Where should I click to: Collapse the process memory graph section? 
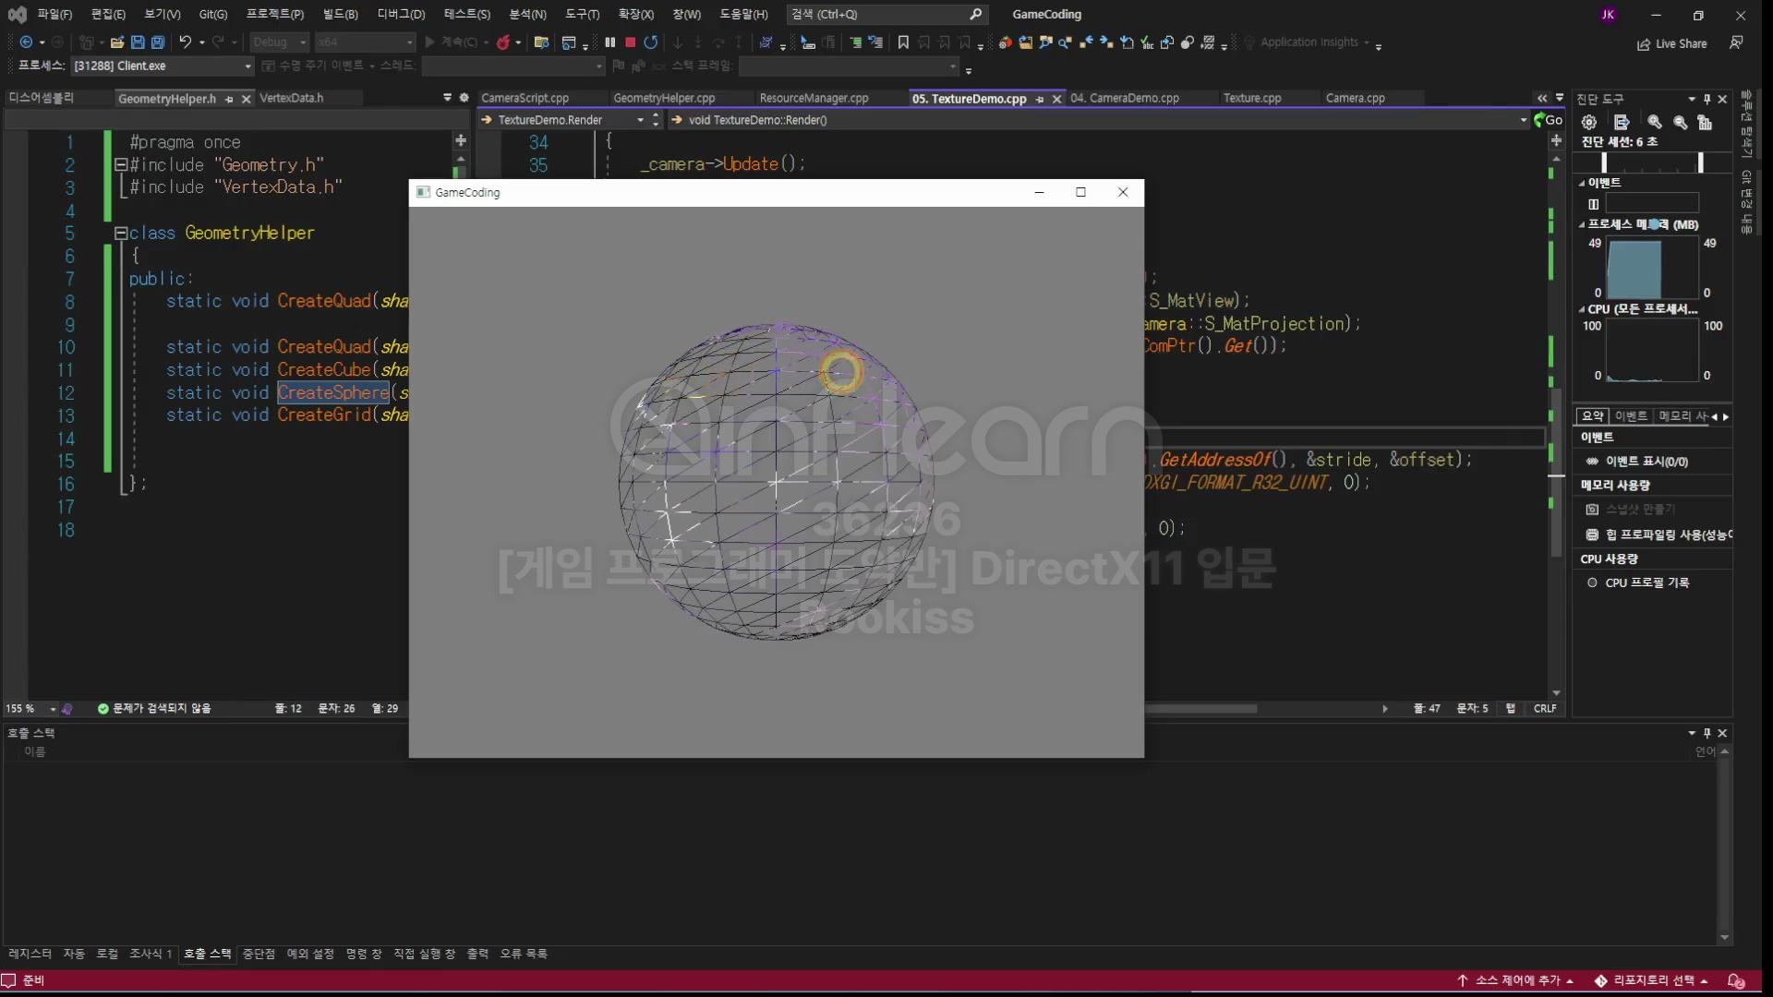point(1582,224)
